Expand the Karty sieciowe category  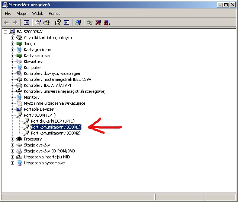tap(13, 56)
